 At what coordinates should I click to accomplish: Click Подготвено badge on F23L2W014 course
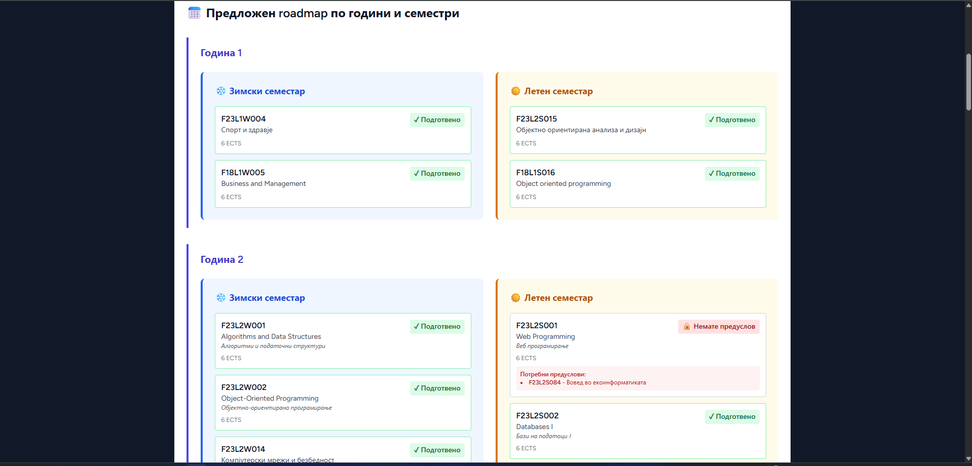(x=437, y=450)
